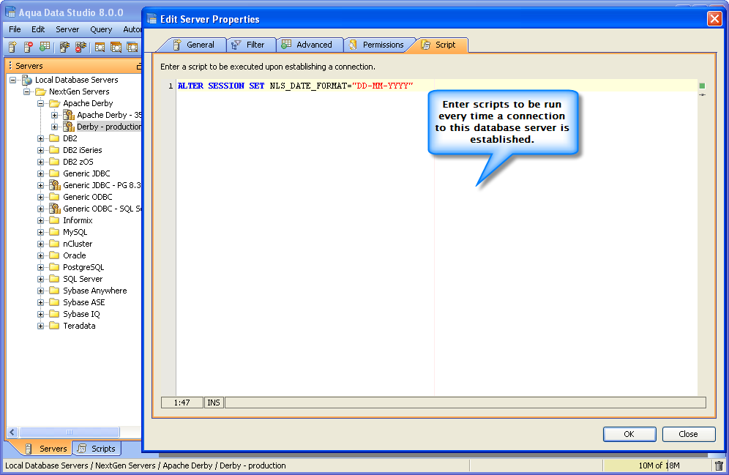Switch to the Scripts bottom tab
Screen dimensions: 729x475
[x=97, y=448]
